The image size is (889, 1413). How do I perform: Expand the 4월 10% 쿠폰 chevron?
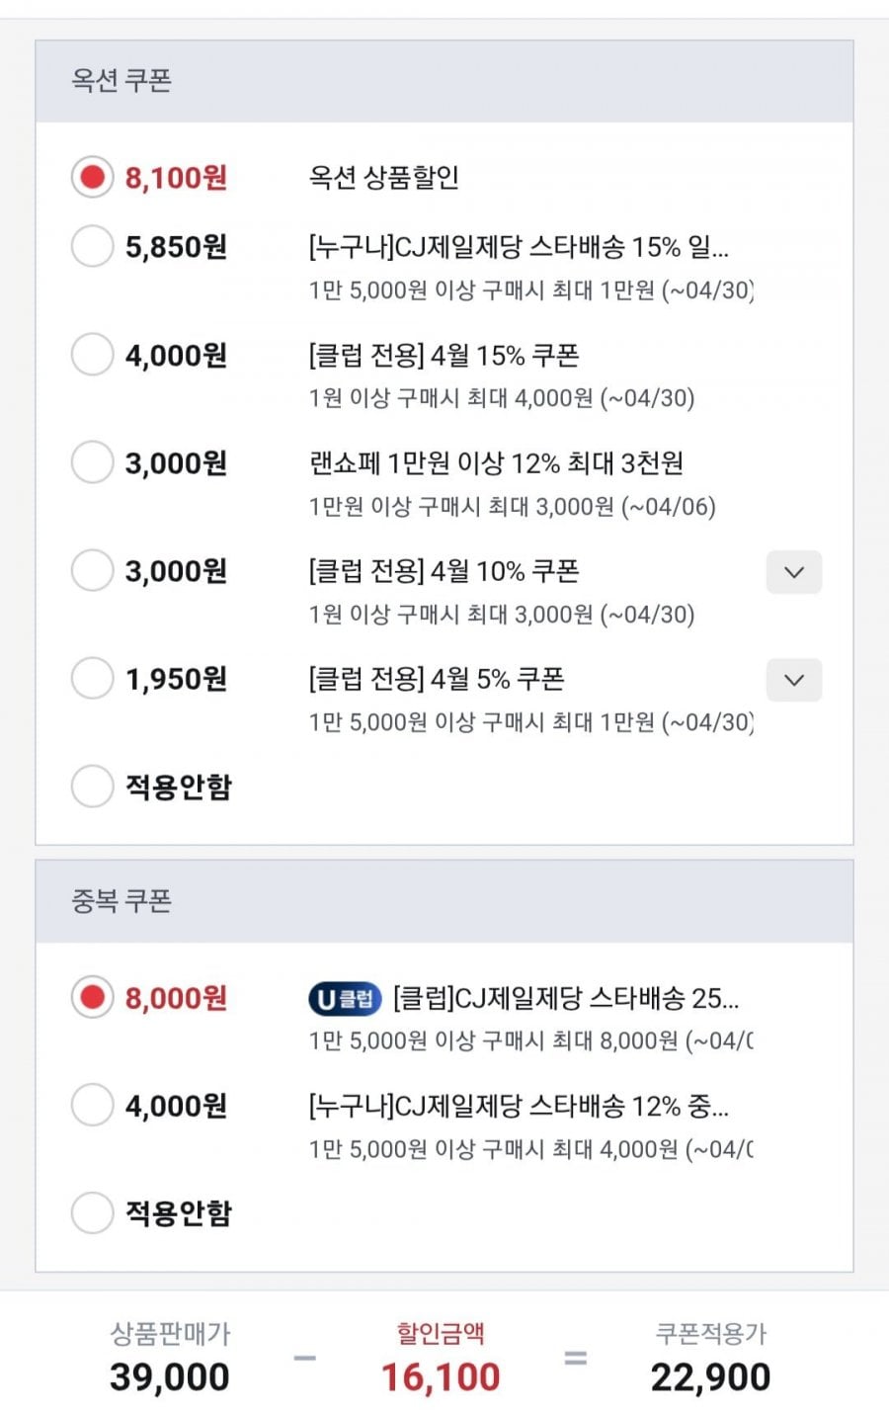tap(794, 572)
